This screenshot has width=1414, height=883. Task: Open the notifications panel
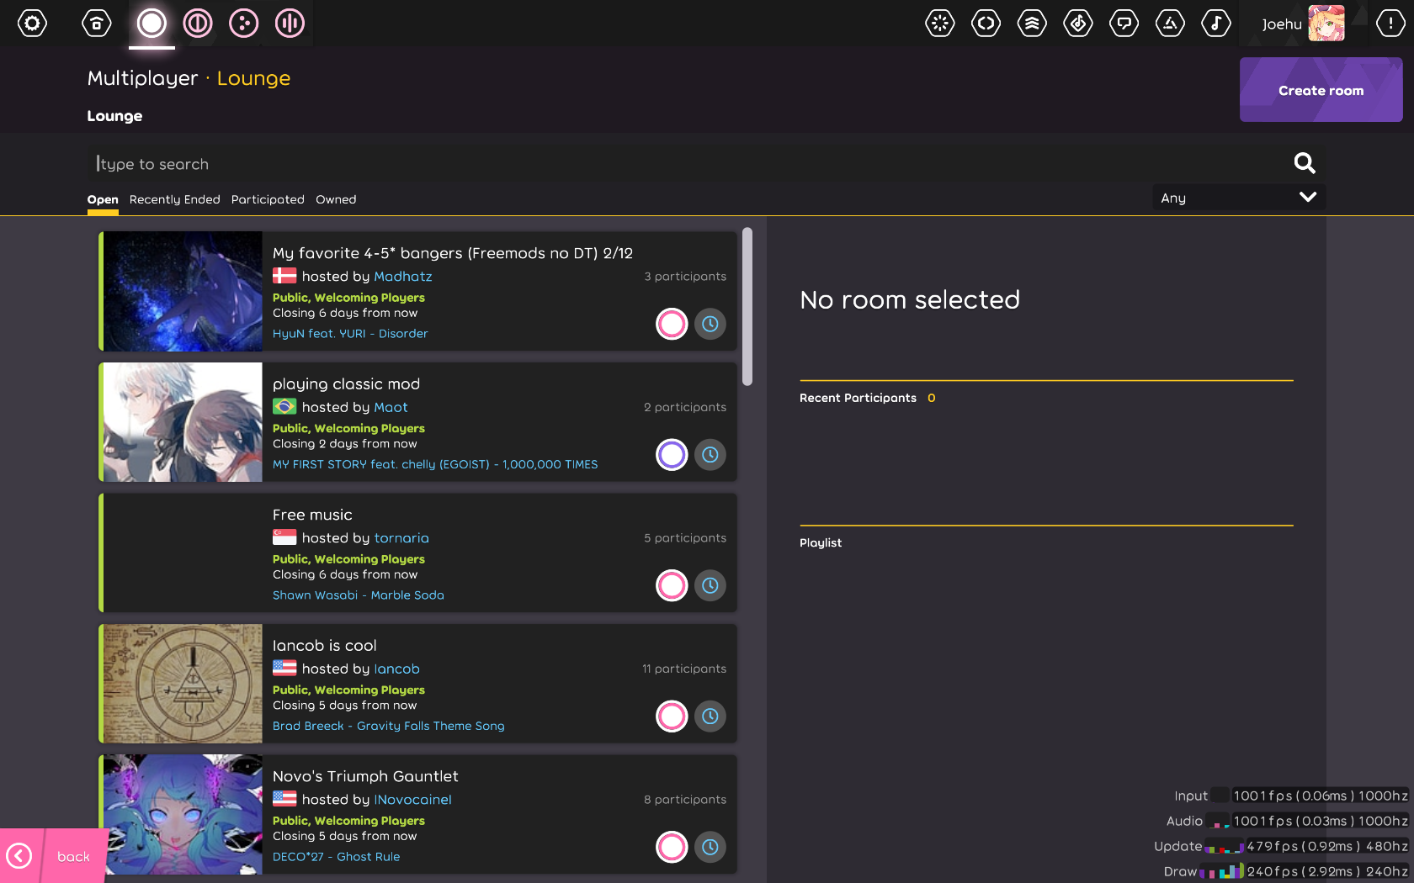click(x=1390, y=23)
